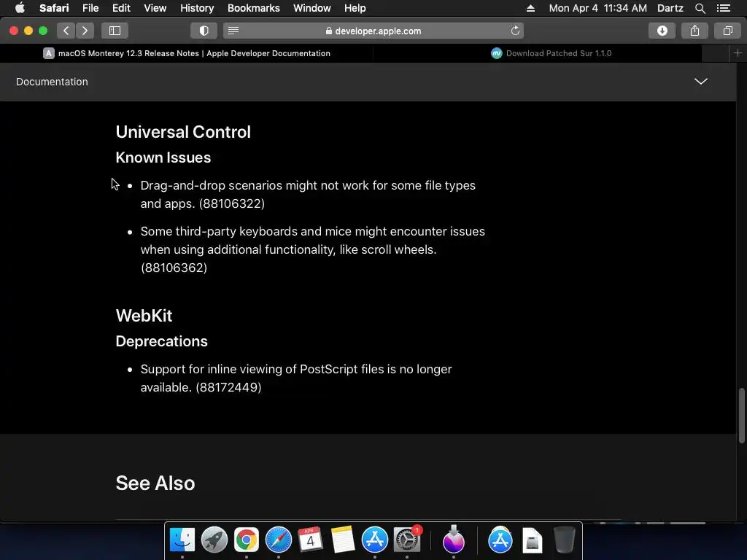Show Reader view in address bar
The image size is (747, 560).
coord(233,31)
